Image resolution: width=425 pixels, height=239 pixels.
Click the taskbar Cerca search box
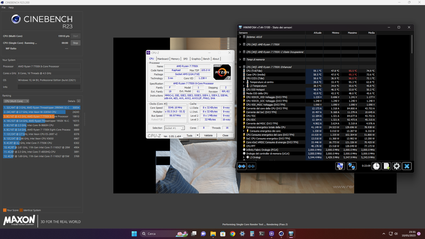164,234
